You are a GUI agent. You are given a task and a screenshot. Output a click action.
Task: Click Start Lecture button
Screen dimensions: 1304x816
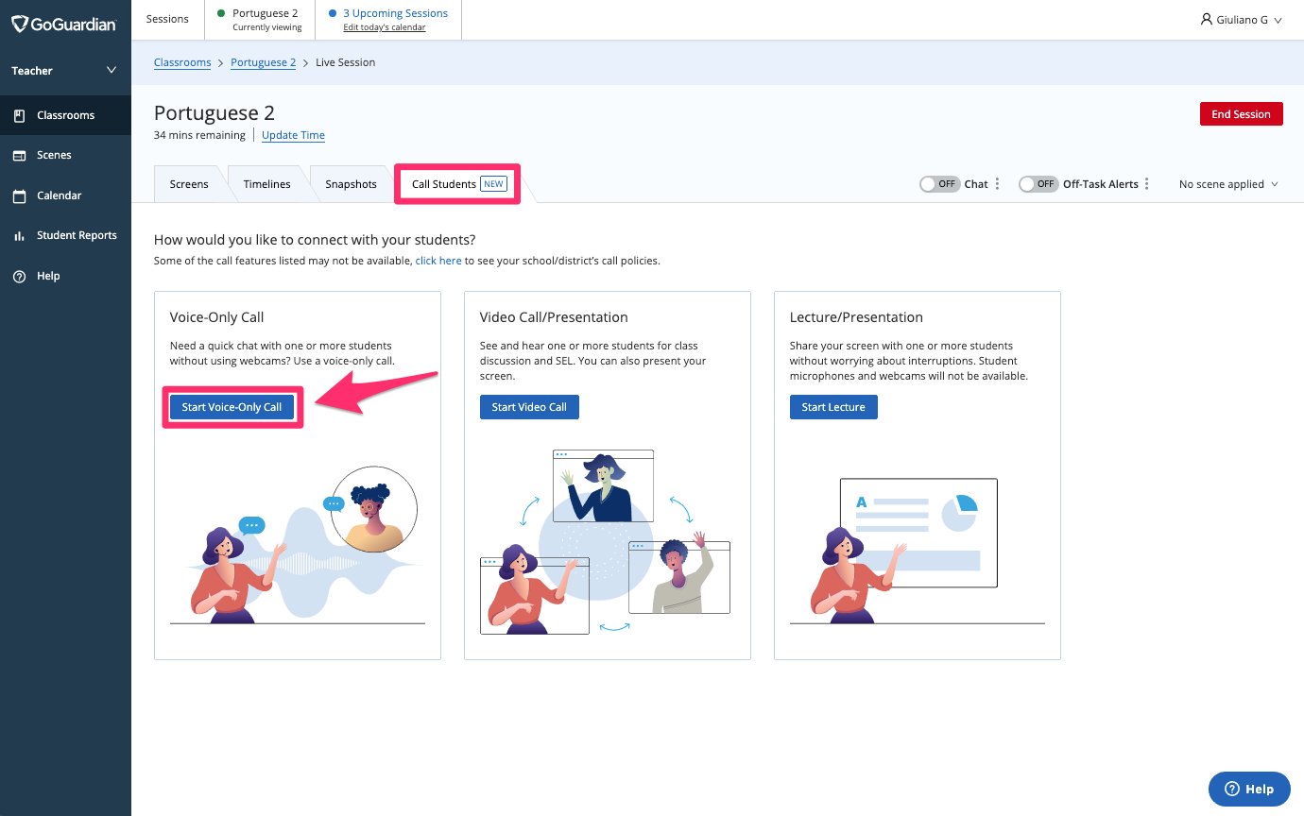click(833, 407)
